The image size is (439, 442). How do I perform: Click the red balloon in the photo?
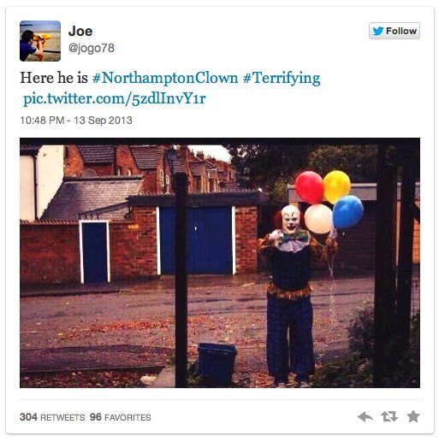pyautogui.click(x=309, y=187)
